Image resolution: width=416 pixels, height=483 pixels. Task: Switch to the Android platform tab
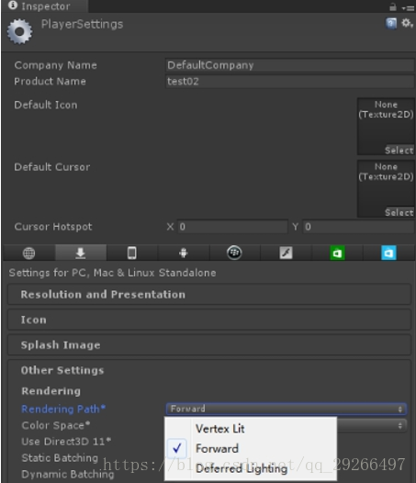[x=184, y=253]
